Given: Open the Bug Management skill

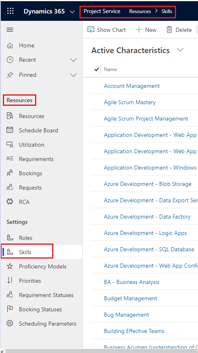Looking at the screenshot, I should 126,315.
